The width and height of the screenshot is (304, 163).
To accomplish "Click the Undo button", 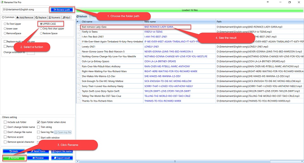I will [x=14, y=151].
